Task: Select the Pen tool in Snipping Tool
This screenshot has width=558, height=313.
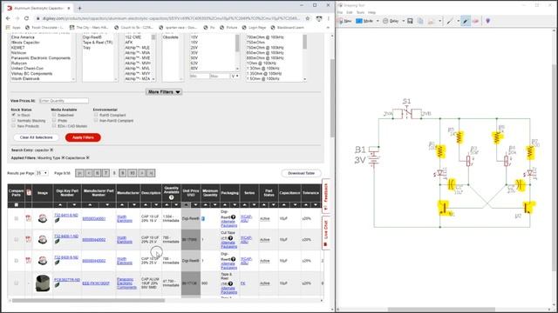Action: [450, 21]
